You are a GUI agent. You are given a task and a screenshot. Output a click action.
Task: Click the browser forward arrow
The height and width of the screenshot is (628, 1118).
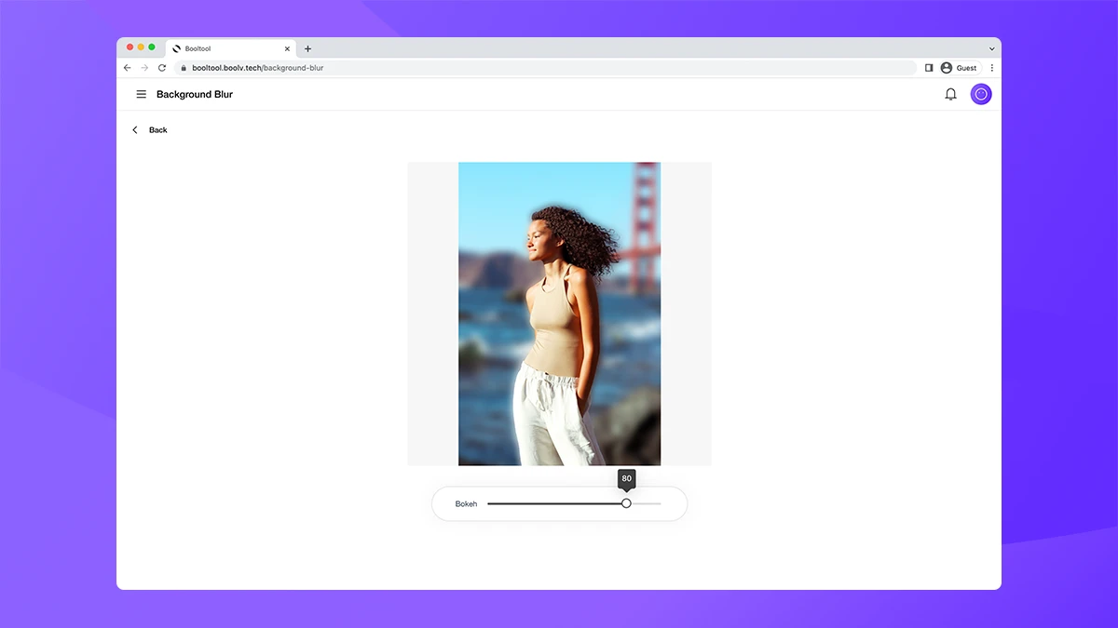click(x=144, y=68)
